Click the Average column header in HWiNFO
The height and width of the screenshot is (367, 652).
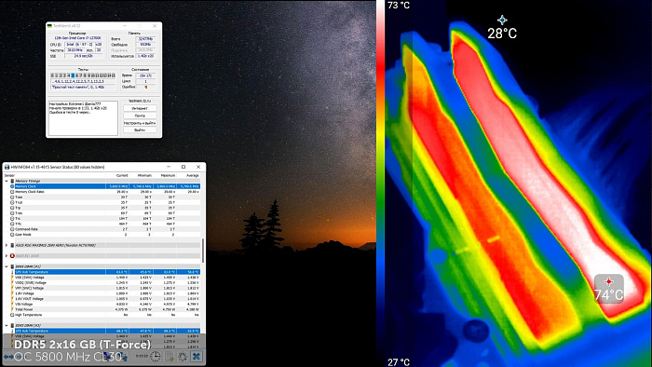(192, 175)
